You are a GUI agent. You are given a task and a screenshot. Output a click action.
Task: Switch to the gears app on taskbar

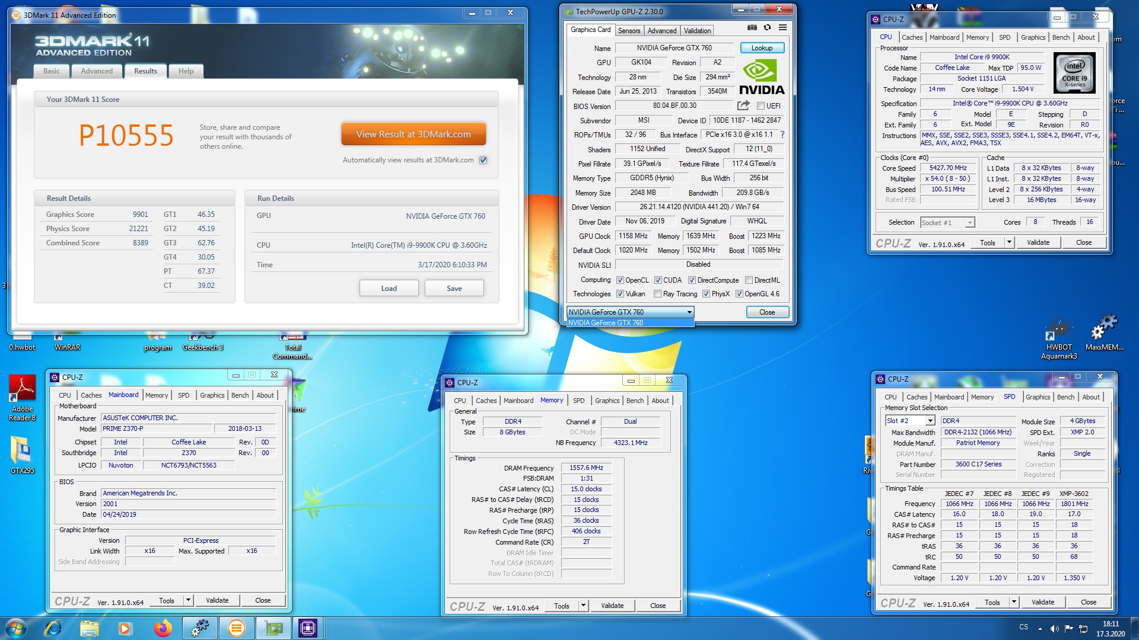tap(200, 628)
